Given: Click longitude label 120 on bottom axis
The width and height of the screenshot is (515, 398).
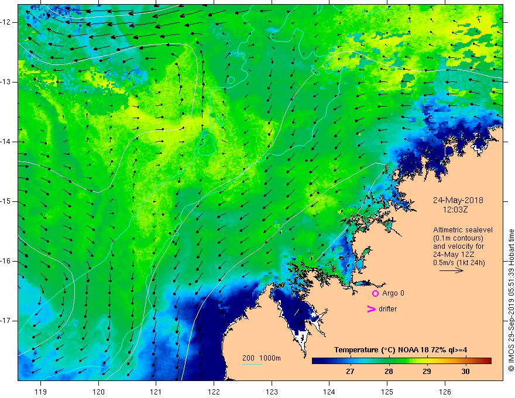Looking at the screenshot, I should click(x=98, y=392).
